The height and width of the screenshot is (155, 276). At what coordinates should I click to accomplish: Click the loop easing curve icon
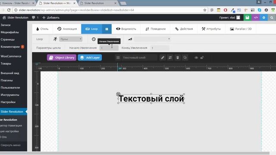[x=130, y=39]
